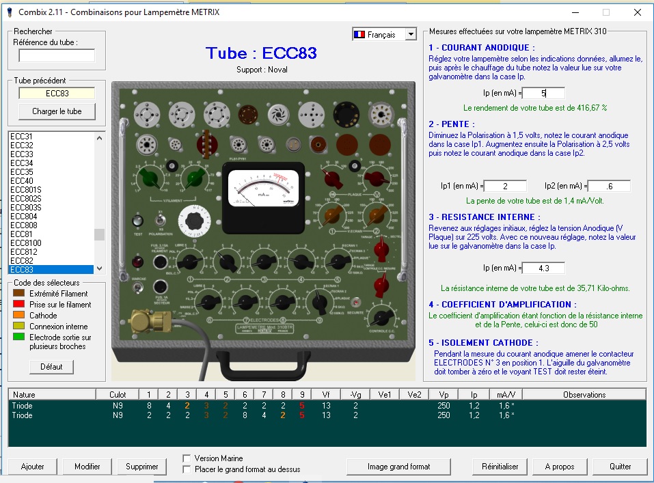Click the Ip1 (en mA) input field

pos(505,186)
